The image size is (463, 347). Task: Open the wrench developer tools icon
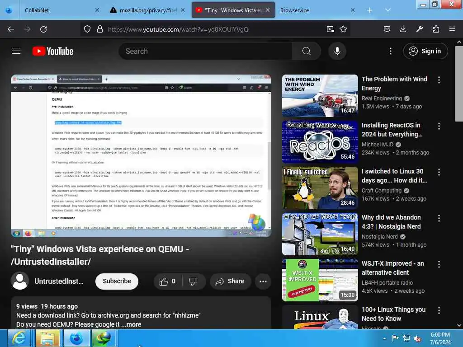[x=420, y=29]
